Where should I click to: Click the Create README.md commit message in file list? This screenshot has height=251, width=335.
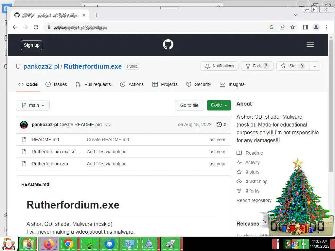(108, 140)
